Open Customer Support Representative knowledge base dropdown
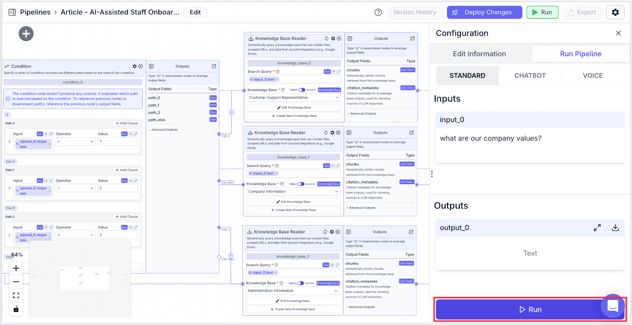The image size is (632, 325). 294,98
